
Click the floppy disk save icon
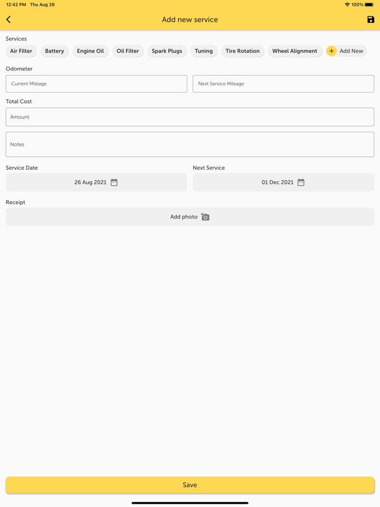(371, 20)
